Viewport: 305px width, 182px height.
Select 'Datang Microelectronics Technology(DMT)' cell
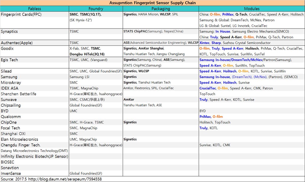pos(34,151)
